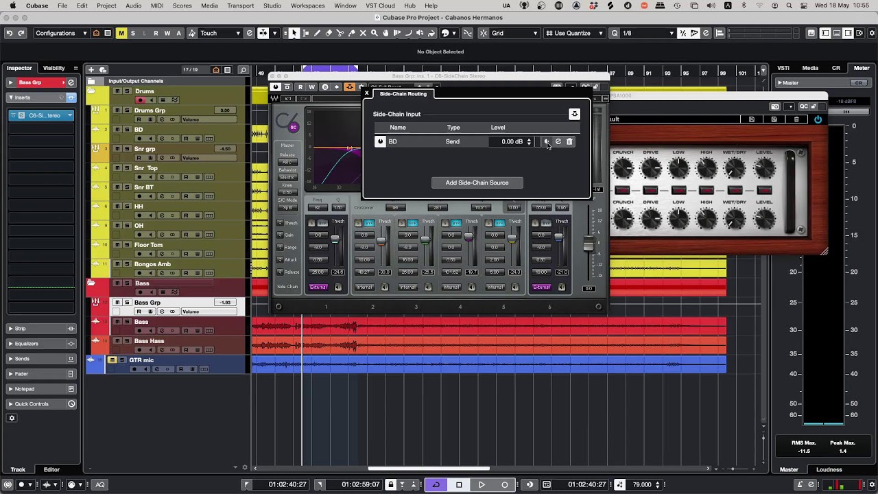Image resolution: width=878 pixels, height=494 pixels.
Task: Delete the BD side-chain source trash icon
Action: point(569,141)
